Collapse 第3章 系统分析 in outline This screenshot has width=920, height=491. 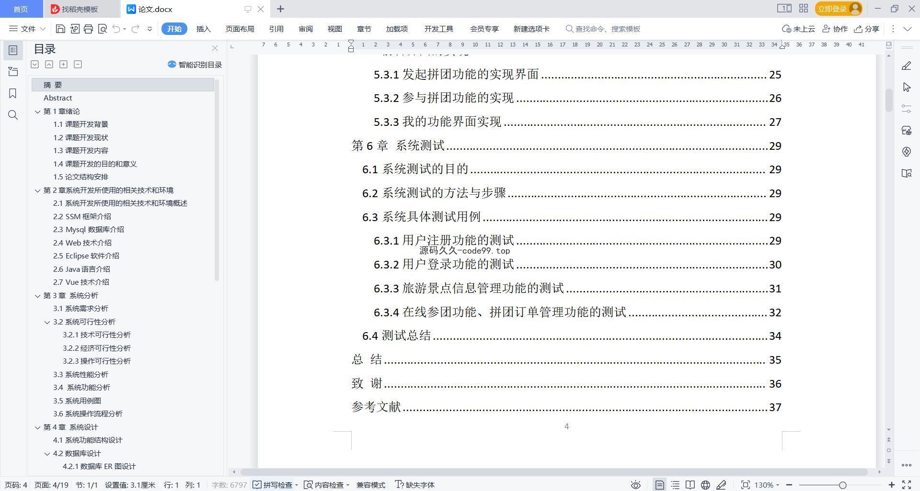click(37, 296)
